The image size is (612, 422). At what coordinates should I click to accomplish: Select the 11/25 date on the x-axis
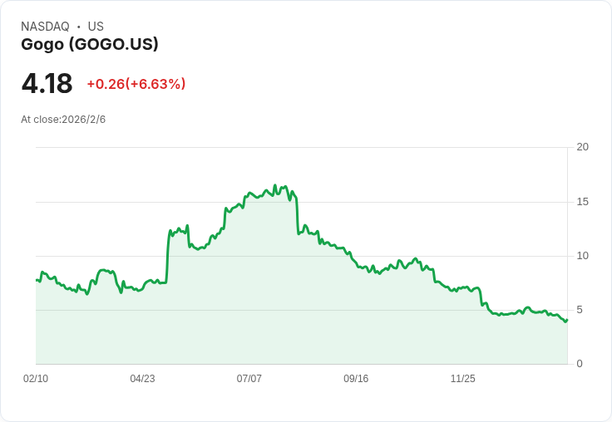coord(462,379)
